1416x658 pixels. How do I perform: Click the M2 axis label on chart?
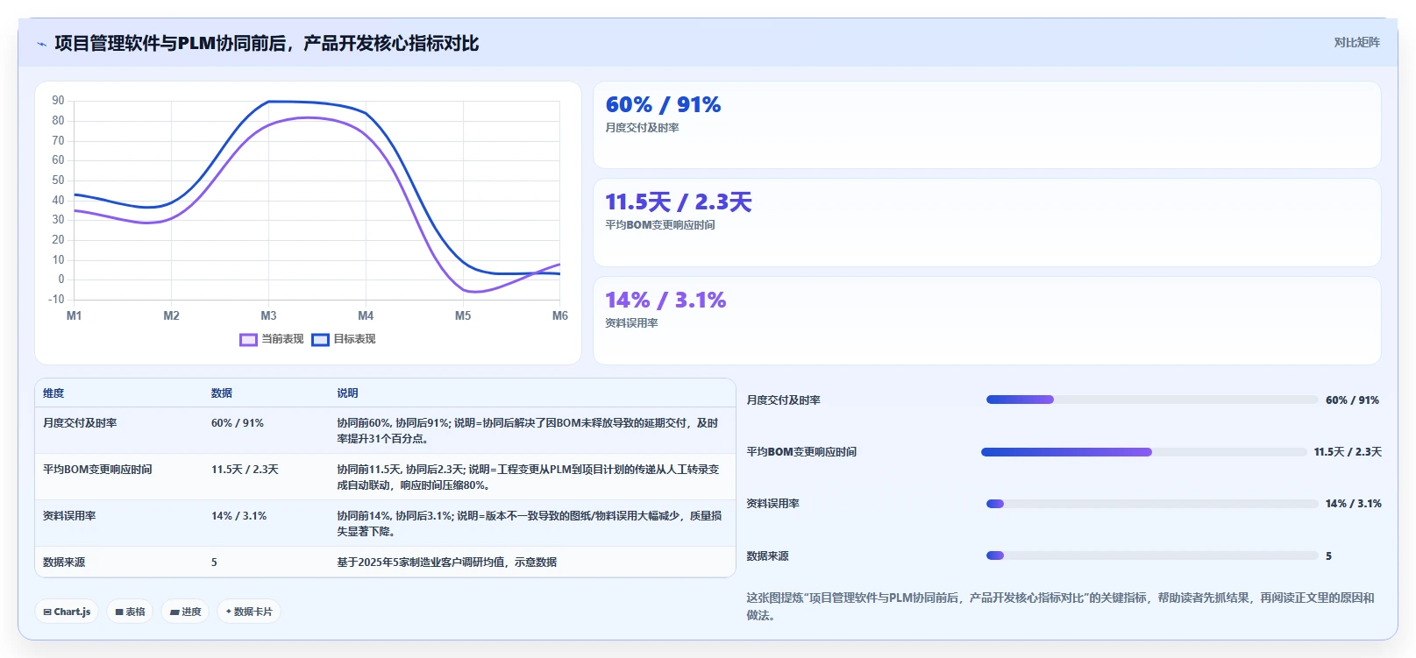tap(172, 315)
